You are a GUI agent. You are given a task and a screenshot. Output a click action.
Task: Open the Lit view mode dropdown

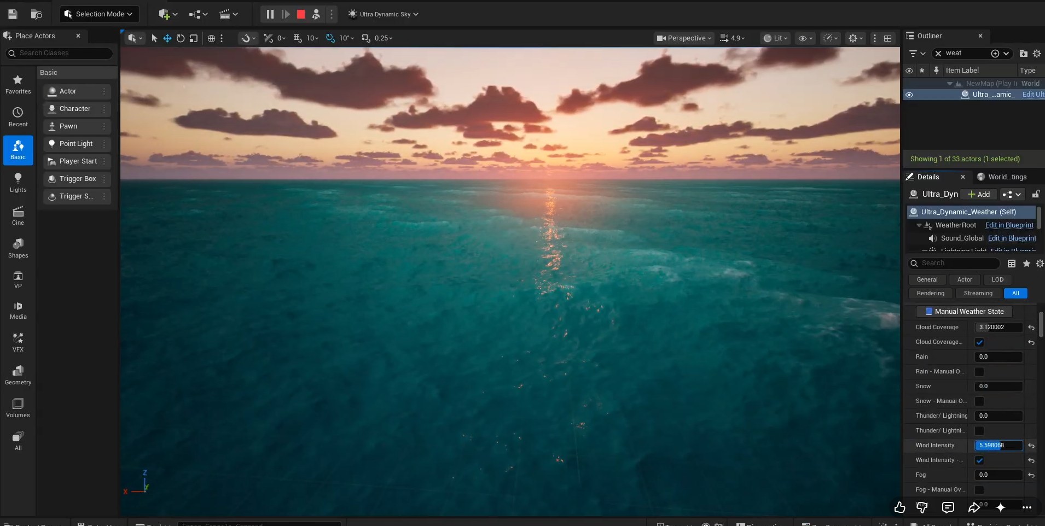[x=776, y=38]
